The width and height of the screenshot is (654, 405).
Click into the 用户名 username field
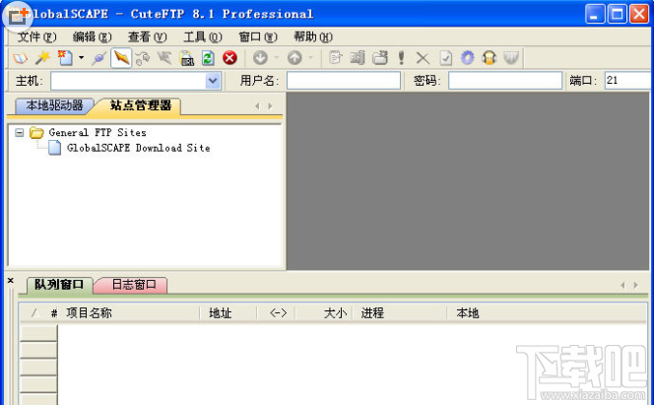point(344,81)
